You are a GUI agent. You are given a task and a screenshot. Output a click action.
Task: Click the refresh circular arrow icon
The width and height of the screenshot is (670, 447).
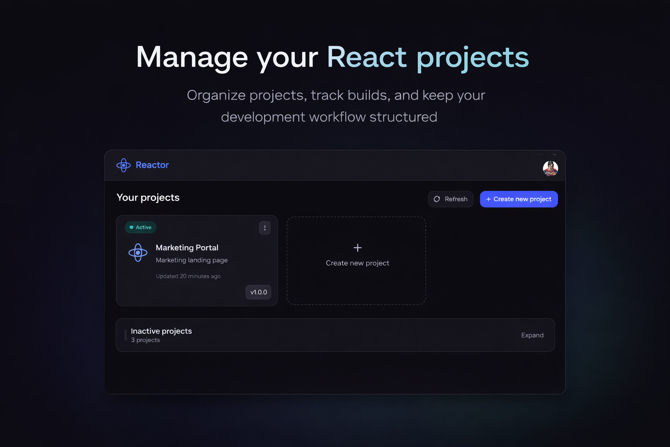437,199
